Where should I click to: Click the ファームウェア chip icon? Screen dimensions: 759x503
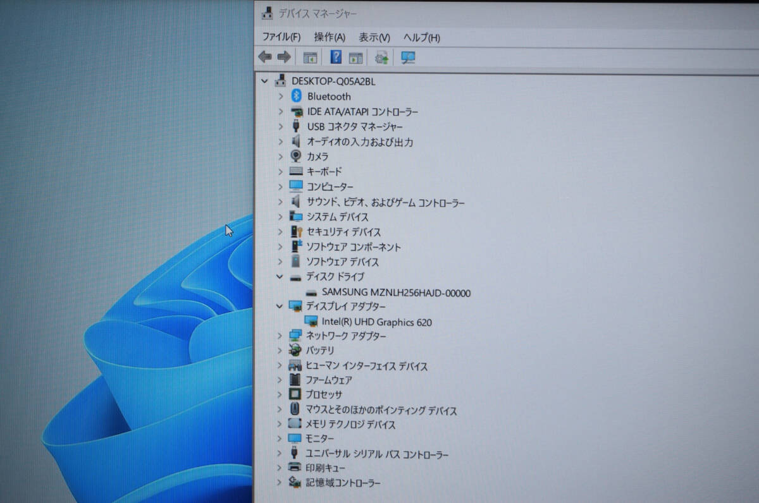pyautogui.click(x=295, y=380)
